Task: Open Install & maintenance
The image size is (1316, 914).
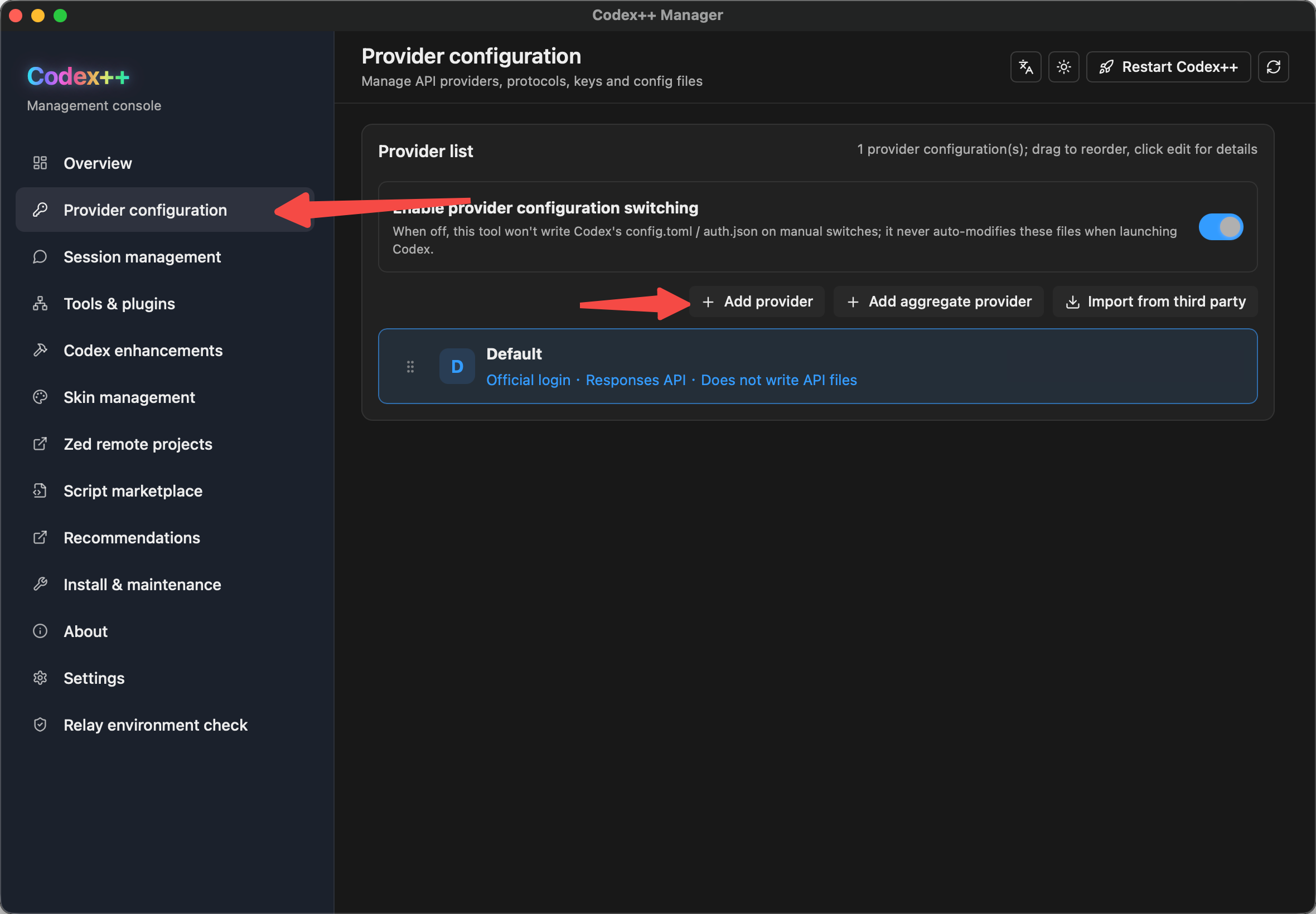Action: 165,584
